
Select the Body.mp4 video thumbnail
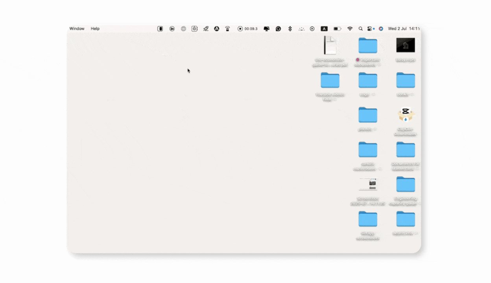tap(405, 45)
